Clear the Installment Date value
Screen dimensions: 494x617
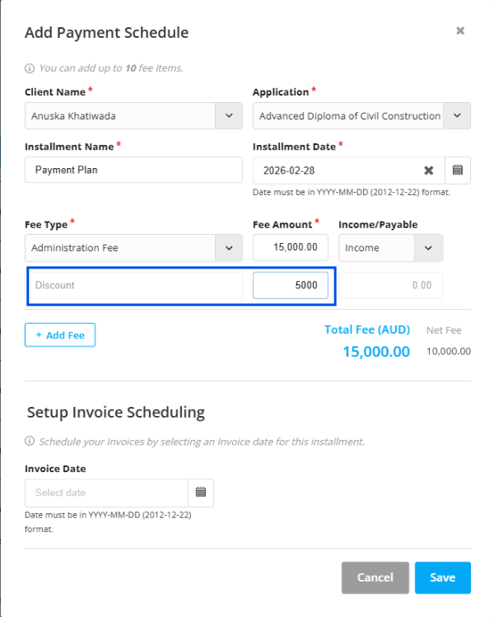(429, 171)
